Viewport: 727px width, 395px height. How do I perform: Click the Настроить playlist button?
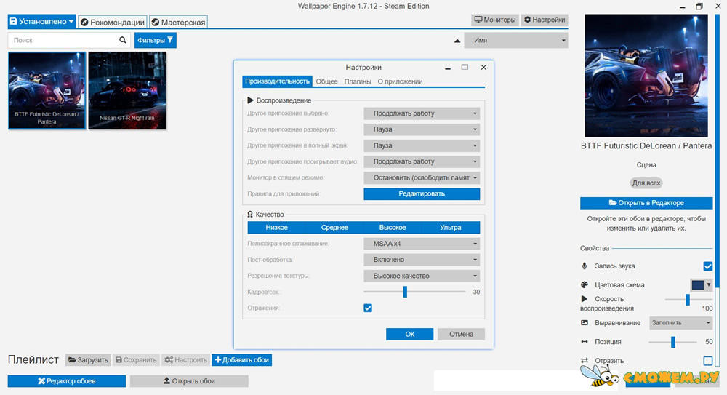pos(185,360)
